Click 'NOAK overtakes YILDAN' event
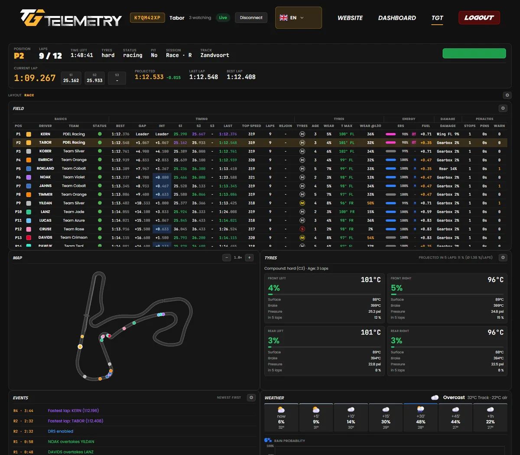 (71, 442)
